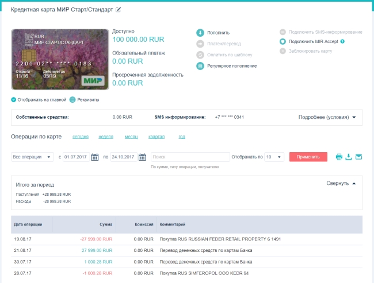Click the 1 000.28 RUR incoming amount
The height and width of the screenshot is (283, 374).
[98, 262]
